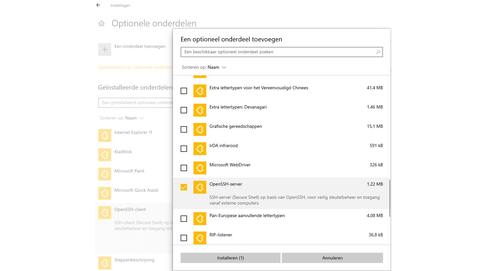Uncheck the OpenSSH-server checkbox
Image resolution: width=482 pixels, height=271 pixels.
184,187
